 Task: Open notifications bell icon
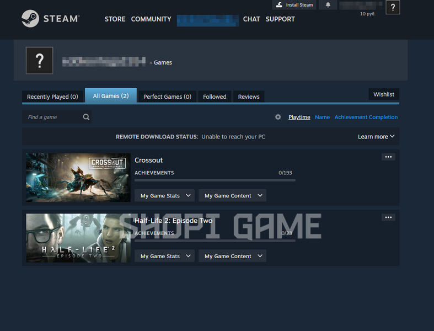pos(328,5)
